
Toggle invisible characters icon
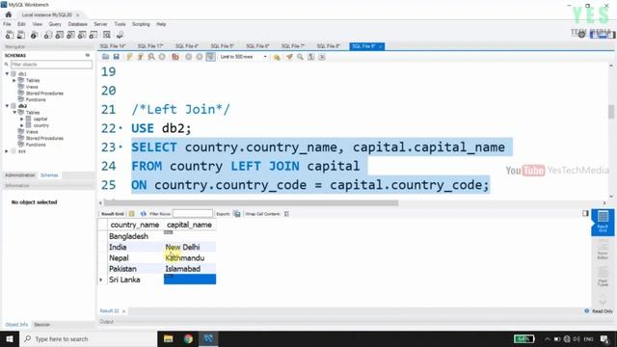click(310, 57)
